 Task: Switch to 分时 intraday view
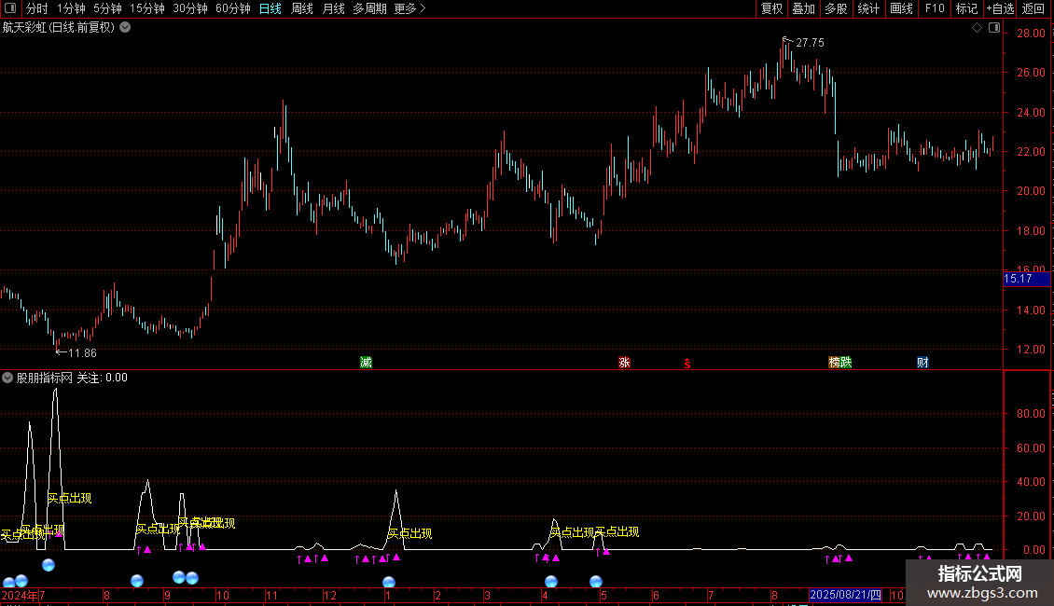coord(37,8)
